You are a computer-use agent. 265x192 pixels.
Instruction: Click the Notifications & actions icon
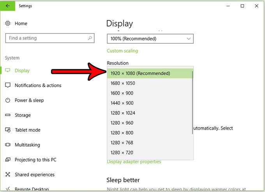coord(8,85)
